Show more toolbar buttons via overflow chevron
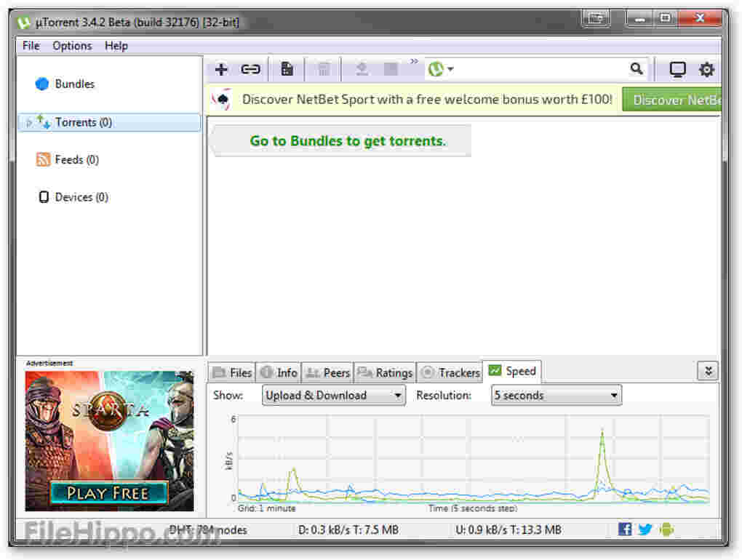The width and height of the screenshot is (742, 560). coord(414,62)
